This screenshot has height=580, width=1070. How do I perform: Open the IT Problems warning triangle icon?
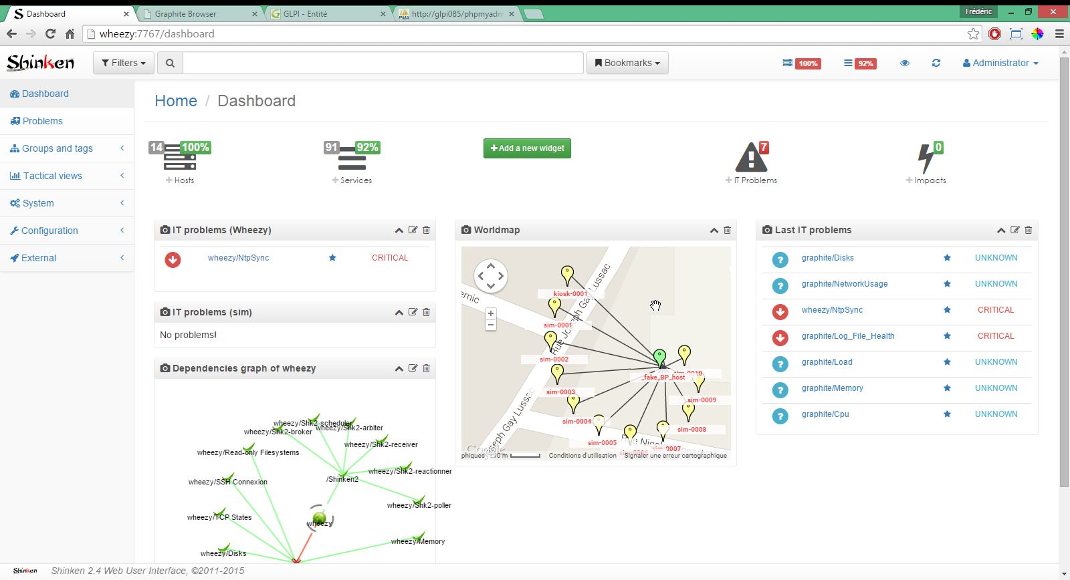pos(751,158)
